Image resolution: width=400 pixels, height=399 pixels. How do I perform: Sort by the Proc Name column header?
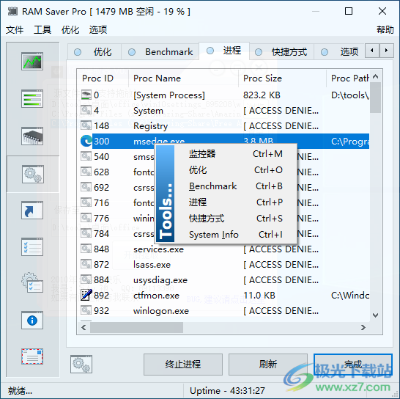point(157,78)
